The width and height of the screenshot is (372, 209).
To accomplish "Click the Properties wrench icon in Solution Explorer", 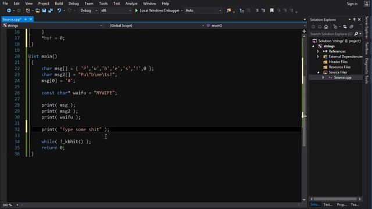I will (x=352, y=27).
